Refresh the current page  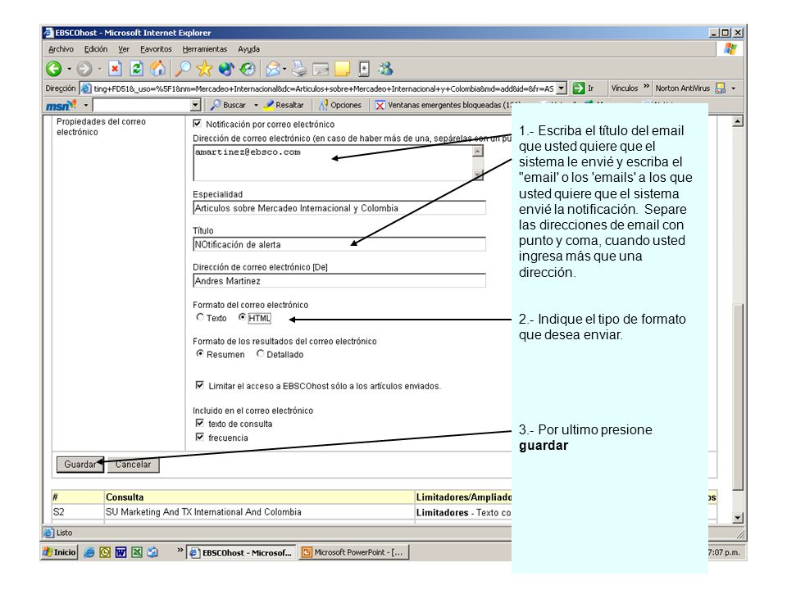click(136, 69)
